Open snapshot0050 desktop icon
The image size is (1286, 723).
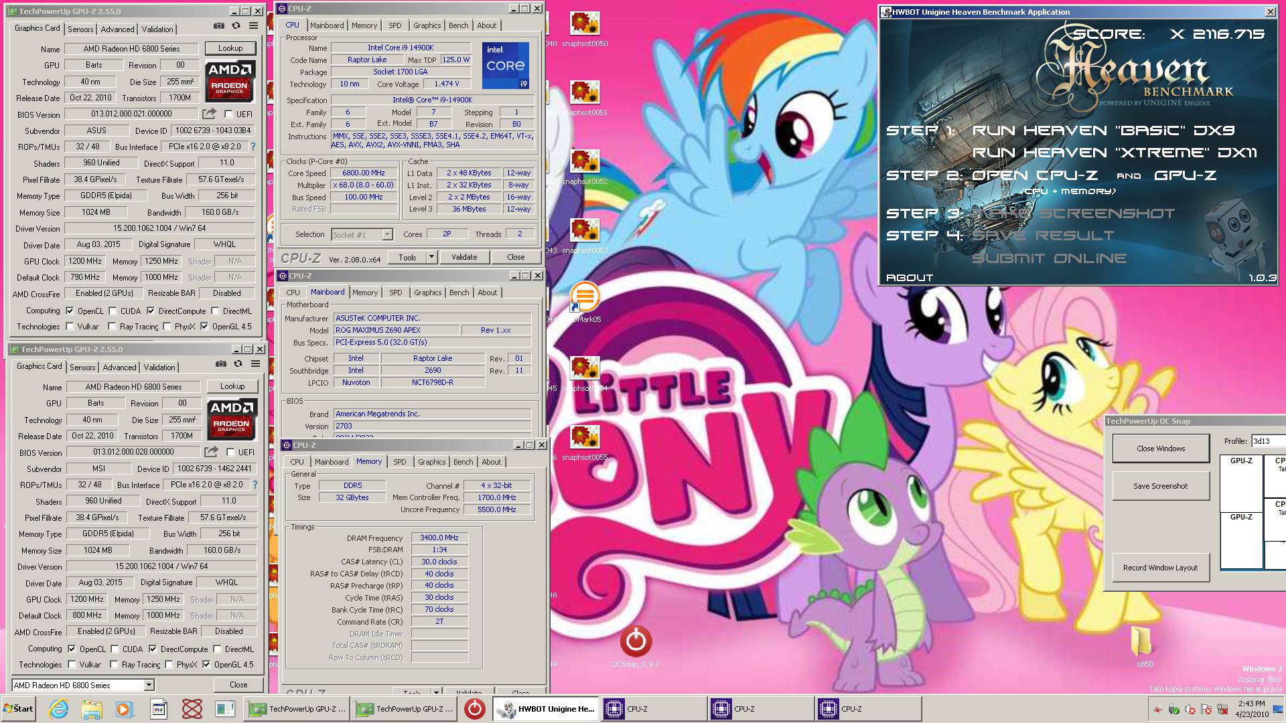(585, 29)
